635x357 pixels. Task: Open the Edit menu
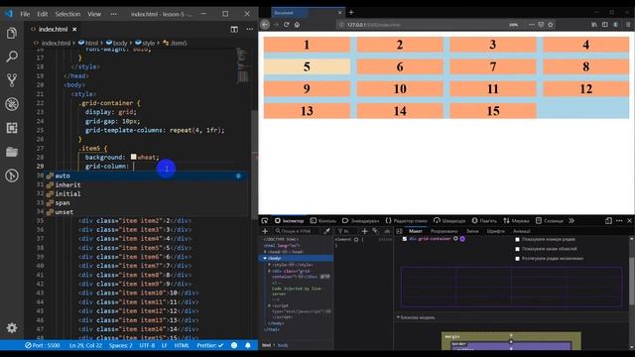[42, 14]
